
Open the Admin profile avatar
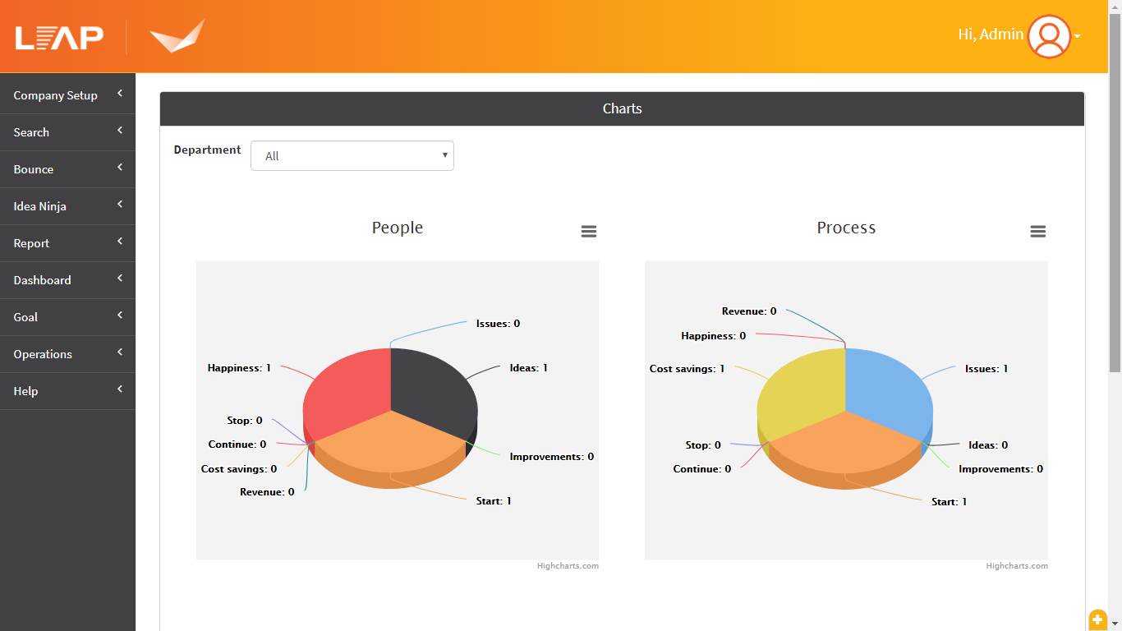[x=1049, y=36]
